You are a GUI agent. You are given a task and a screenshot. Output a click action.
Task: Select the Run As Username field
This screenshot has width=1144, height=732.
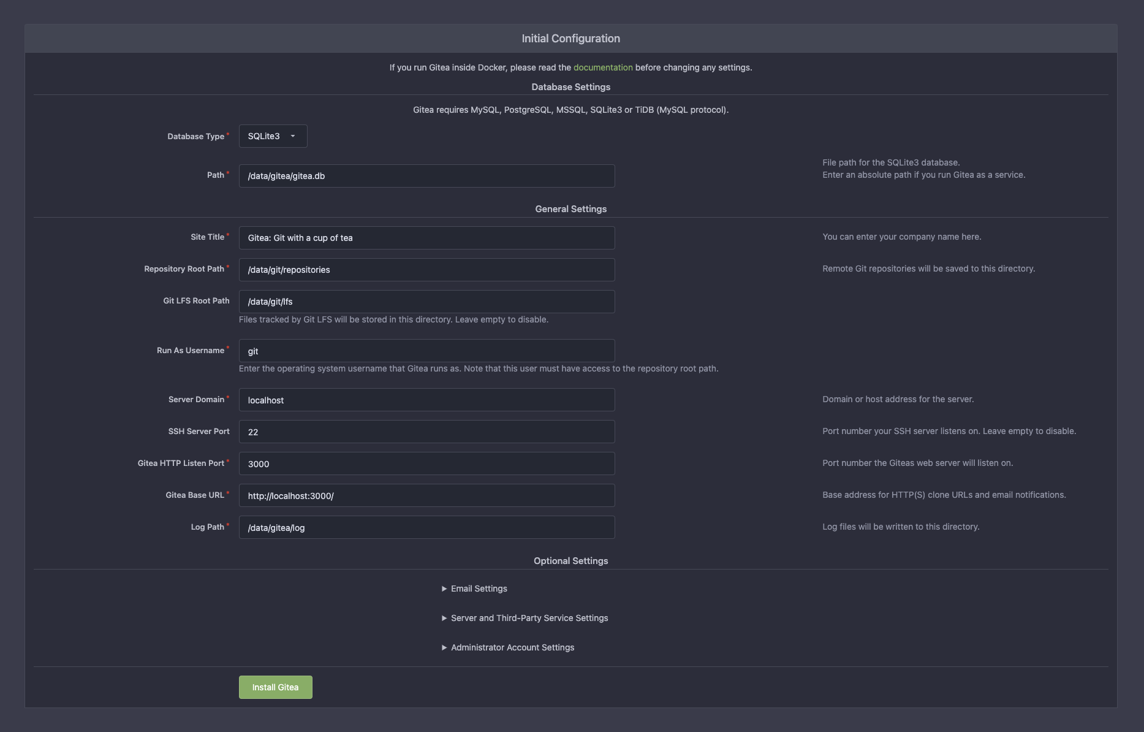(426, 350)
